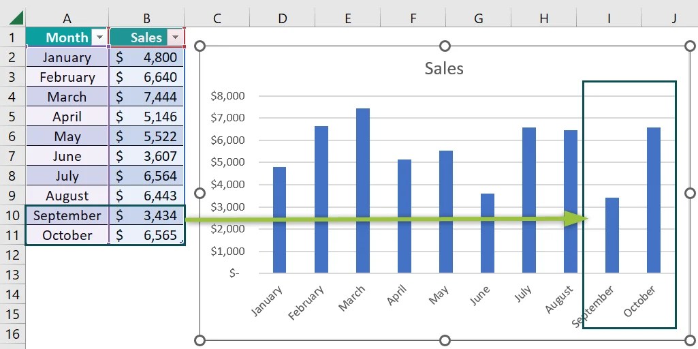
Task: Select the February cell
Action: (67, 77)
